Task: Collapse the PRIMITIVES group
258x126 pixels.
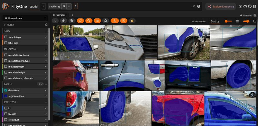Action: 46,102
